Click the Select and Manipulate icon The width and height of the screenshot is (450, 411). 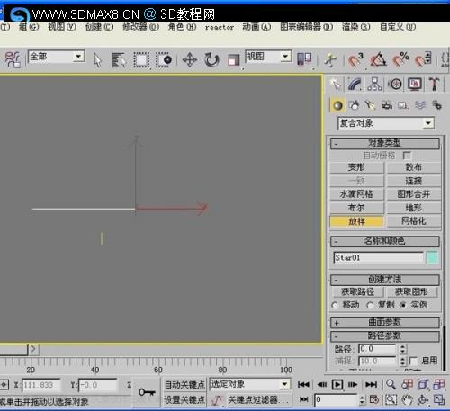coord(330,60)
